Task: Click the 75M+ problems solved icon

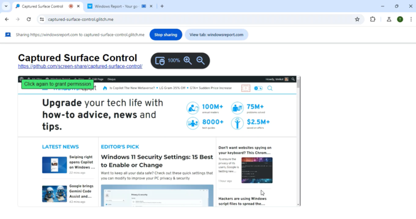Action: [237, 108]
